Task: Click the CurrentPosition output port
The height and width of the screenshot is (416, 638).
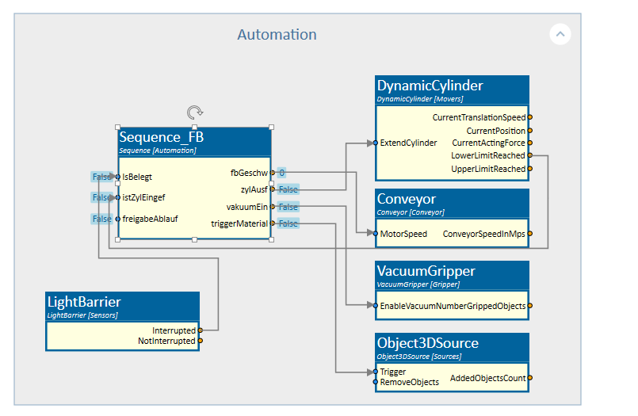Action: [x=530, y=131]
